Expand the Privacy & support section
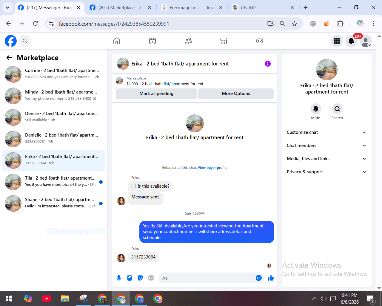This screenshot has width=382, height=306. (327, 172)
